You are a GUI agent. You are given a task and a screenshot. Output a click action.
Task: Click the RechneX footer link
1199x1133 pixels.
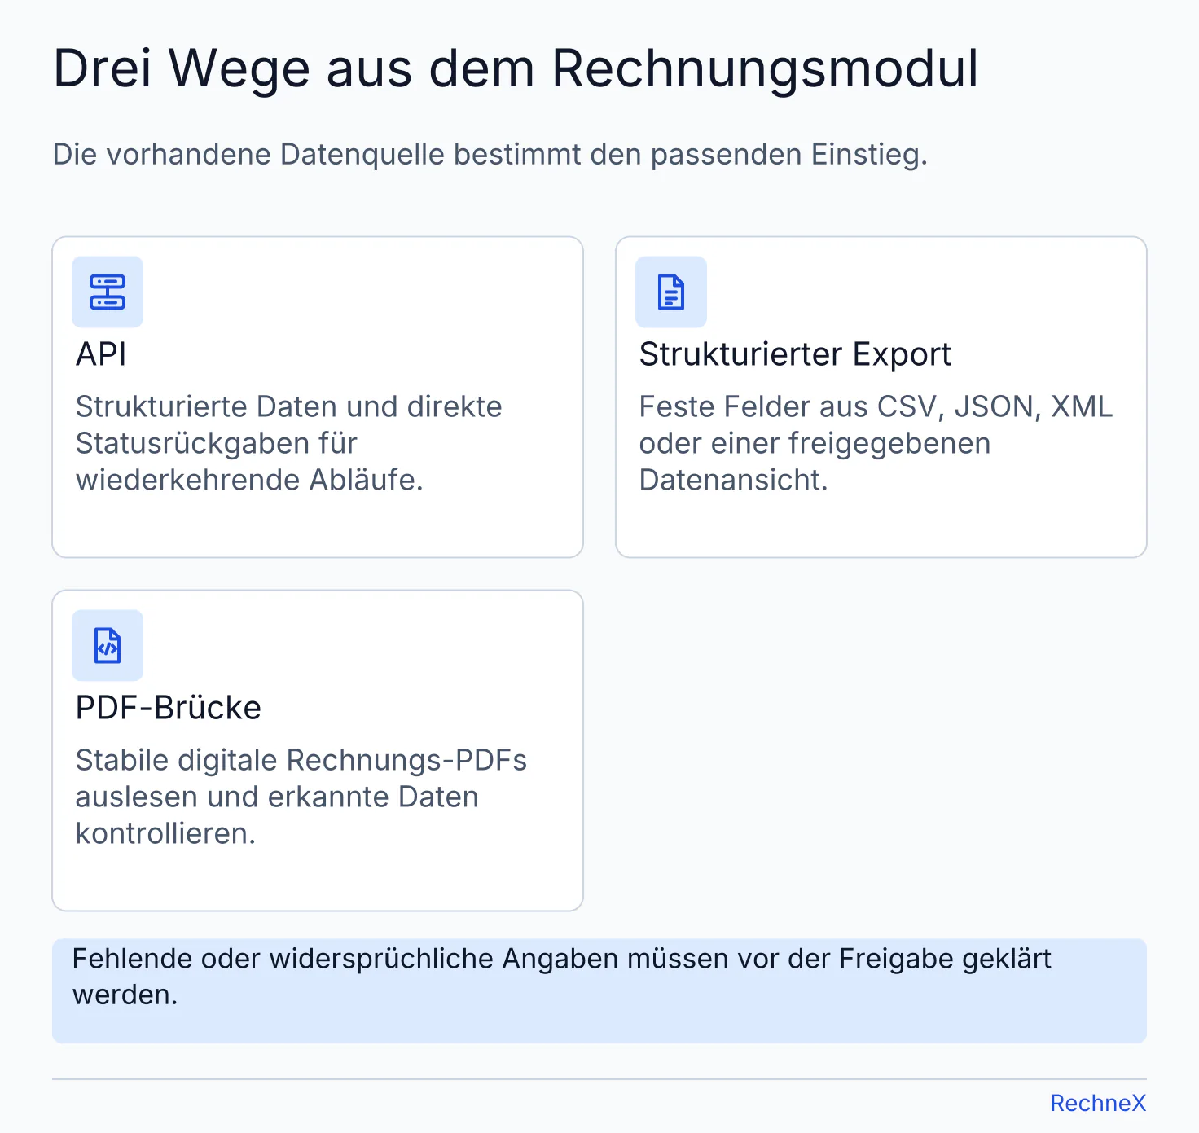(1098, 1103)
